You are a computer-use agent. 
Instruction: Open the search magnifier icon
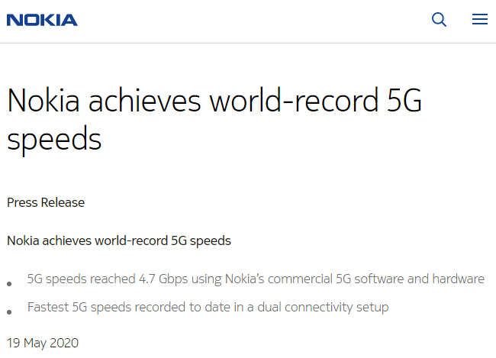(439, 20)
